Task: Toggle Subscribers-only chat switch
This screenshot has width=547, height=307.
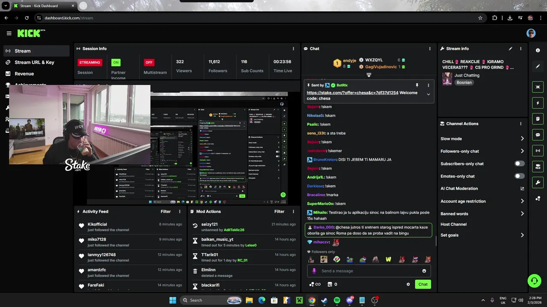Action: pos(520,164)
